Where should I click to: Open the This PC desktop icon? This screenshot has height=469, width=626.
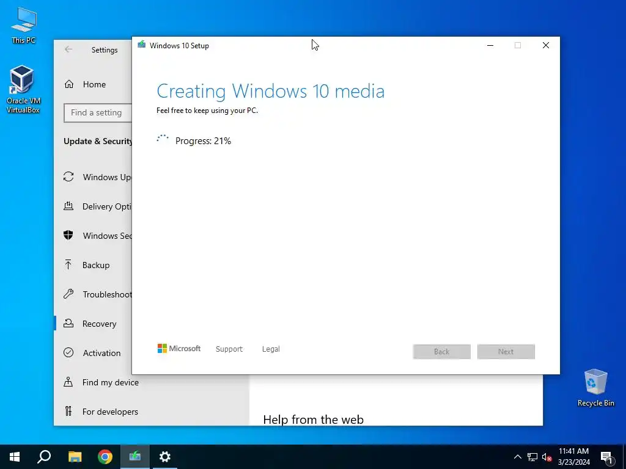click(24, 26)
